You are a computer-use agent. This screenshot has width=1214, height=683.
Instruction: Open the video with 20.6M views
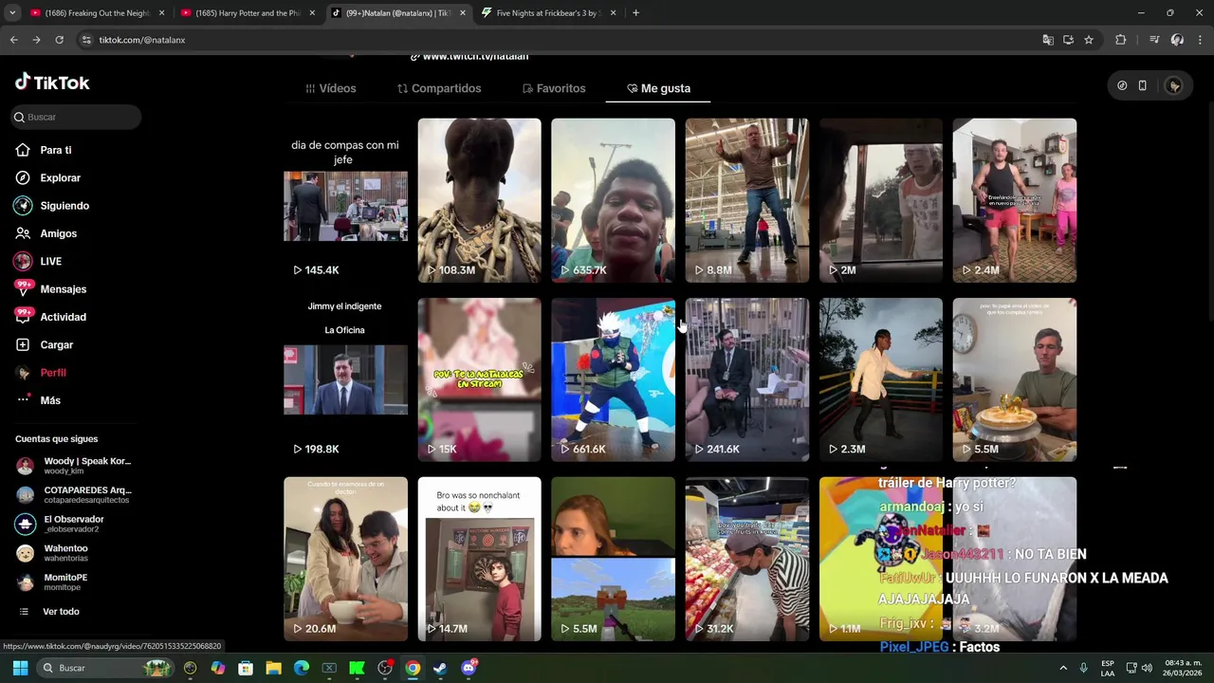click(345, 559)
